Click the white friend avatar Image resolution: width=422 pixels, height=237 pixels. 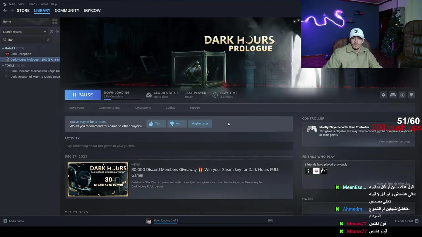tap(316, 171)
